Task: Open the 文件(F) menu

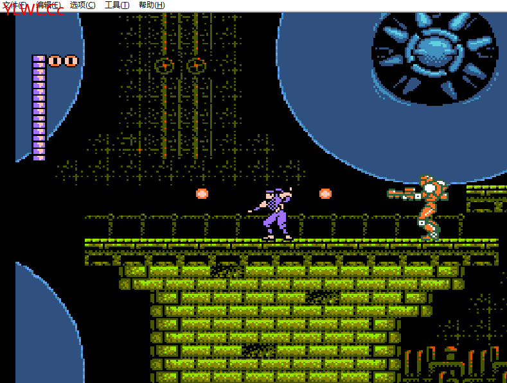Action: (x=15, y=5)
